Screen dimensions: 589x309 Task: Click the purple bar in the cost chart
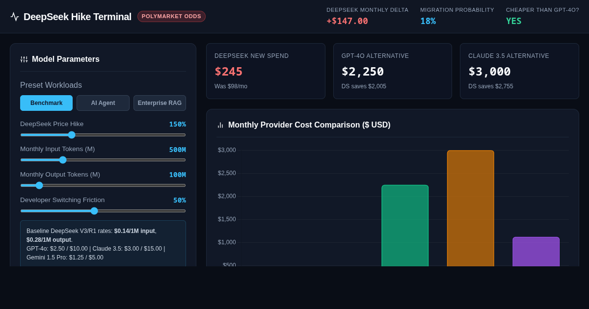point(536,252)
